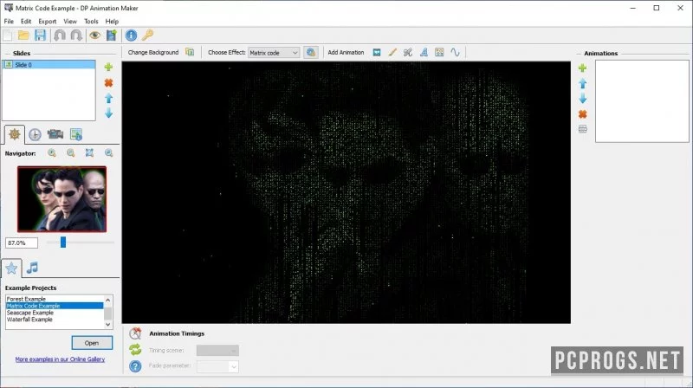Create a new project with blank page icon
This screenshot has width=693, height=388.
point(8,36)
